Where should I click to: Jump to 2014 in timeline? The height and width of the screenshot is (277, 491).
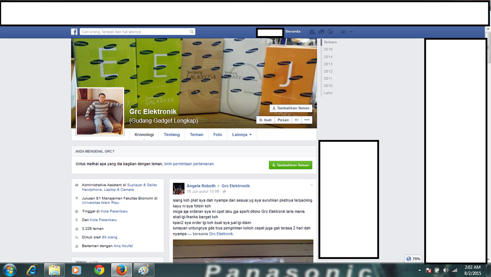[328, 57]
